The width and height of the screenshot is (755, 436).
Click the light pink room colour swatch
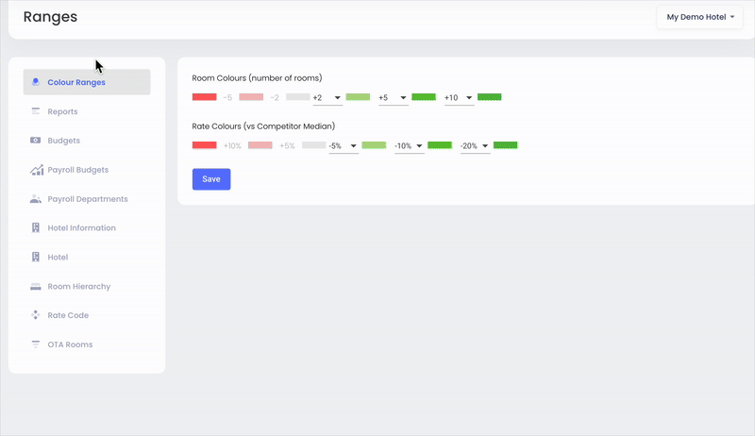(251, 96)
